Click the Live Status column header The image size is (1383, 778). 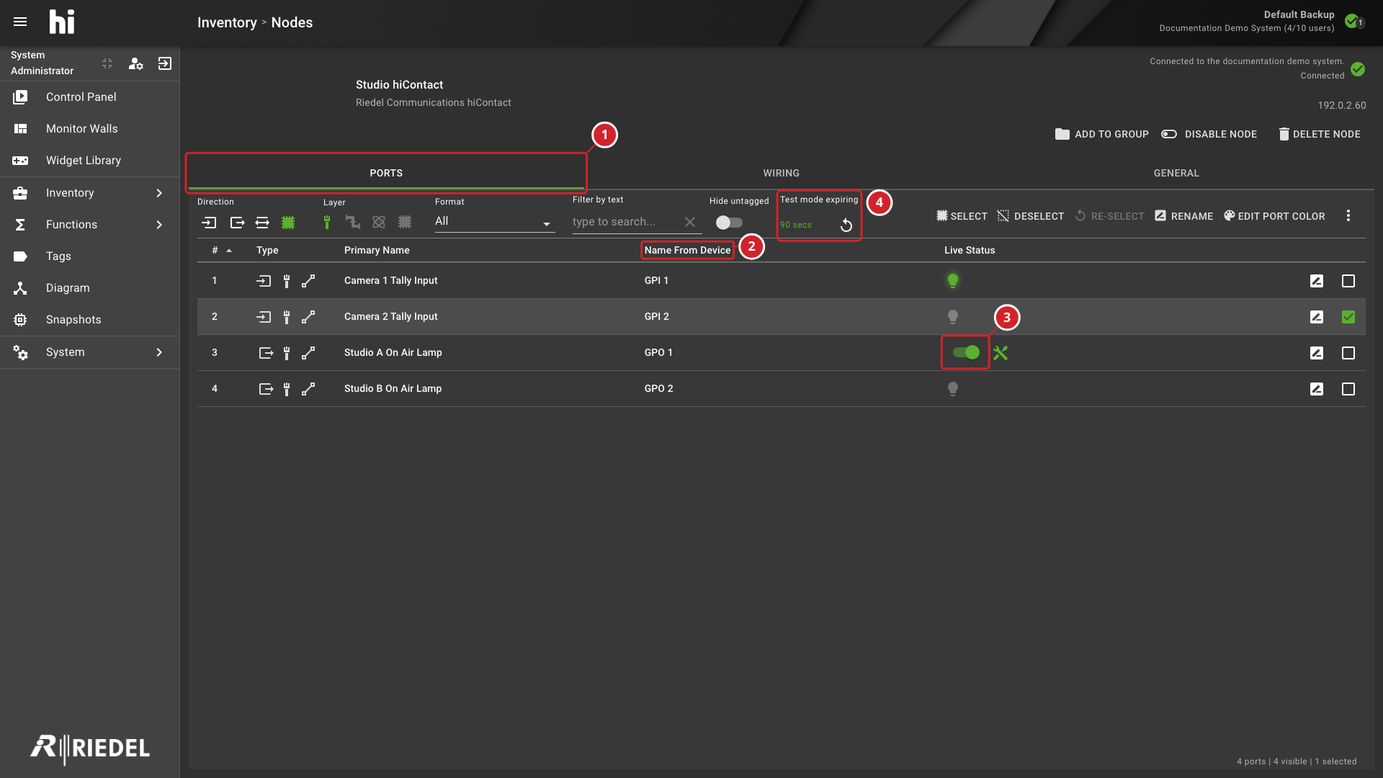tap(970, 250)
